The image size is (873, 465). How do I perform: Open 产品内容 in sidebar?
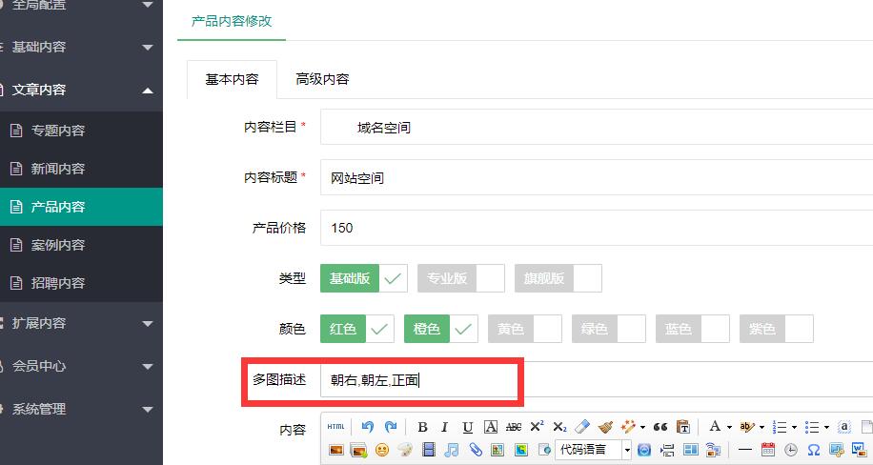pos(81,207)
